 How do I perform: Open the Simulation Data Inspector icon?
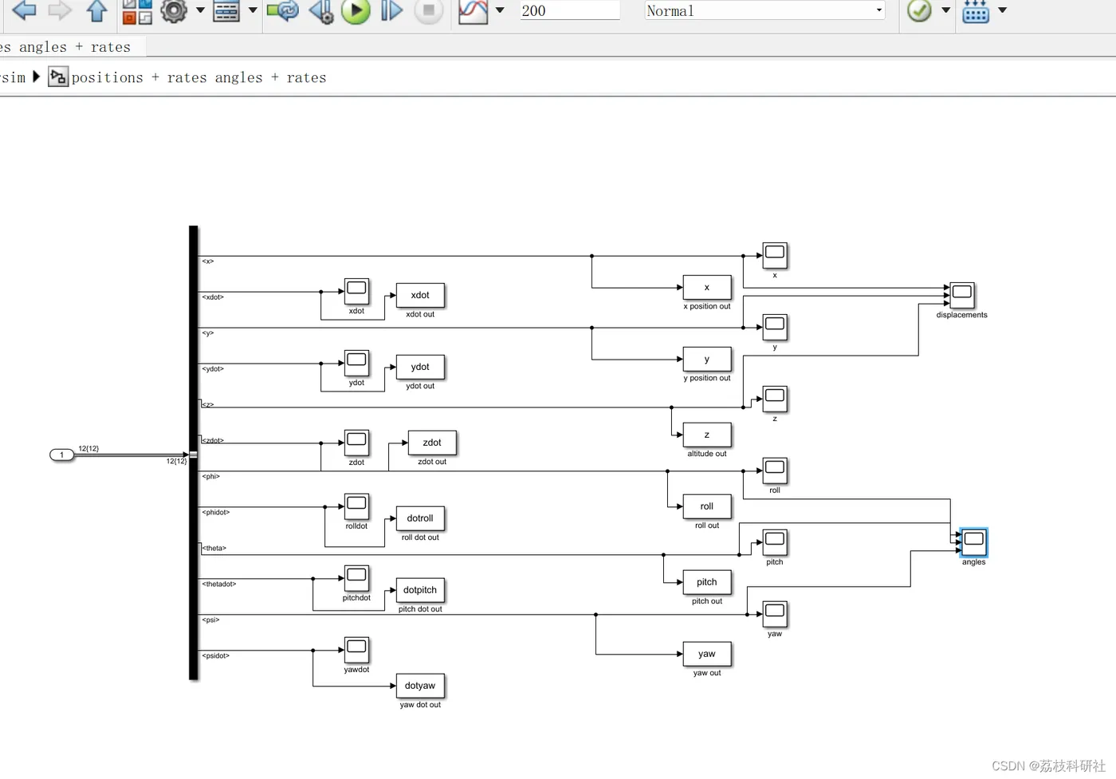pos(473,11)
